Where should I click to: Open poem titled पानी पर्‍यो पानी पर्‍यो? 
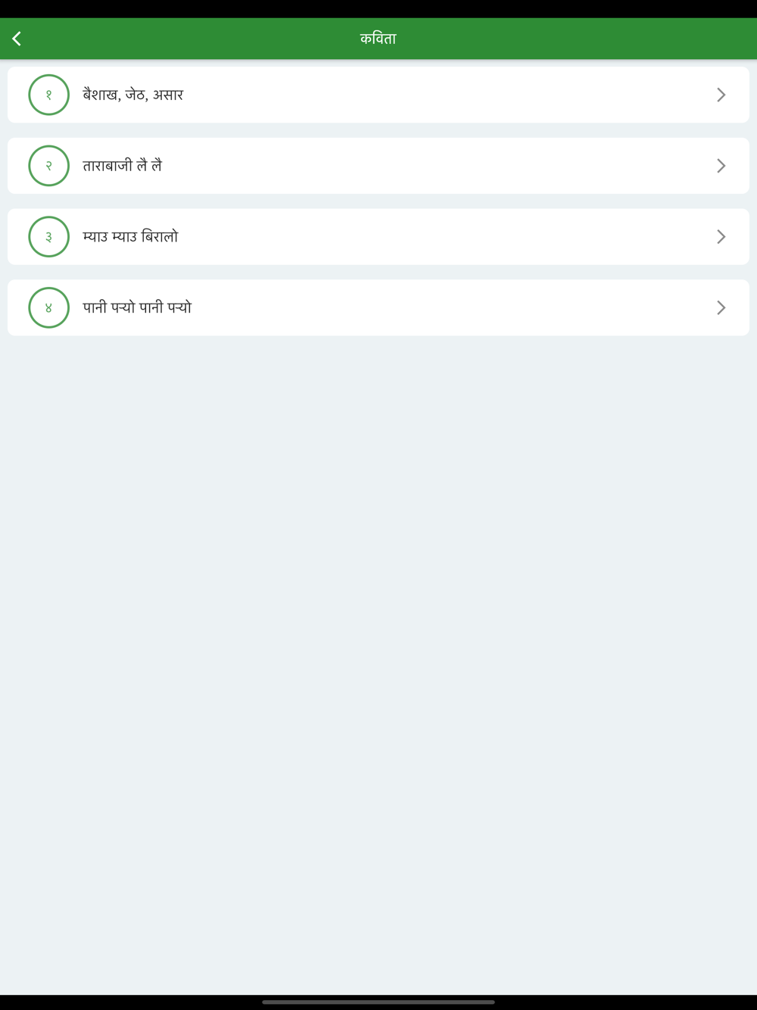tap(137, 307)
